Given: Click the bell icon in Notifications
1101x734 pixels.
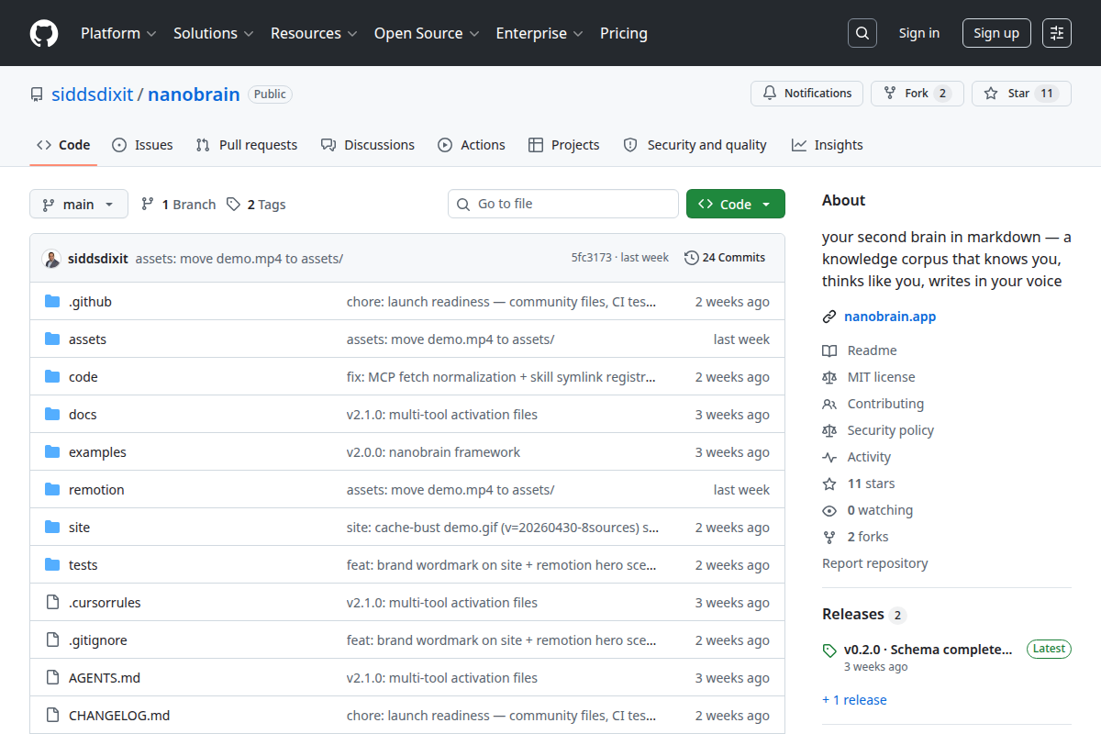Looking at the screenshot, I should [x=769, y=94].
